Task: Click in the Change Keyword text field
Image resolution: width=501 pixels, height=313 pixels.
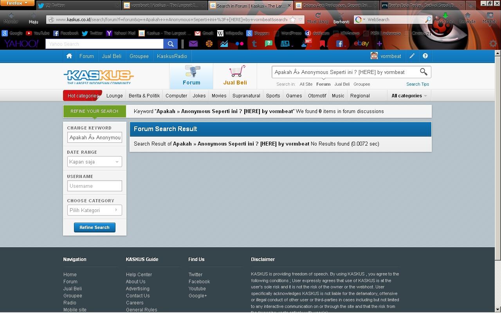Action: click(94, 137)
